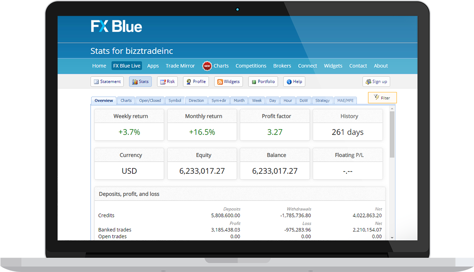This screenshot has width=474, height=272.
Task: Click the Portfolio green book icon
Action: coord(254,82)
